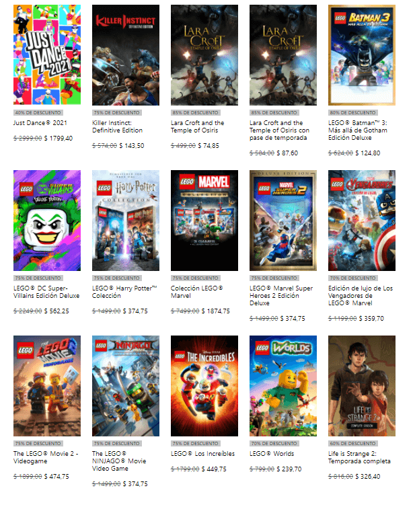Click The LEGO Movie 2 Videogame cover
The height and width of the screenshot is (509, 413).
pyautogui.click(x=47, y=386)
